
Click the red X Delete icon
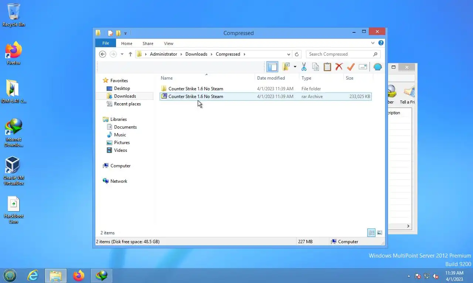click(x=339, y=67)
